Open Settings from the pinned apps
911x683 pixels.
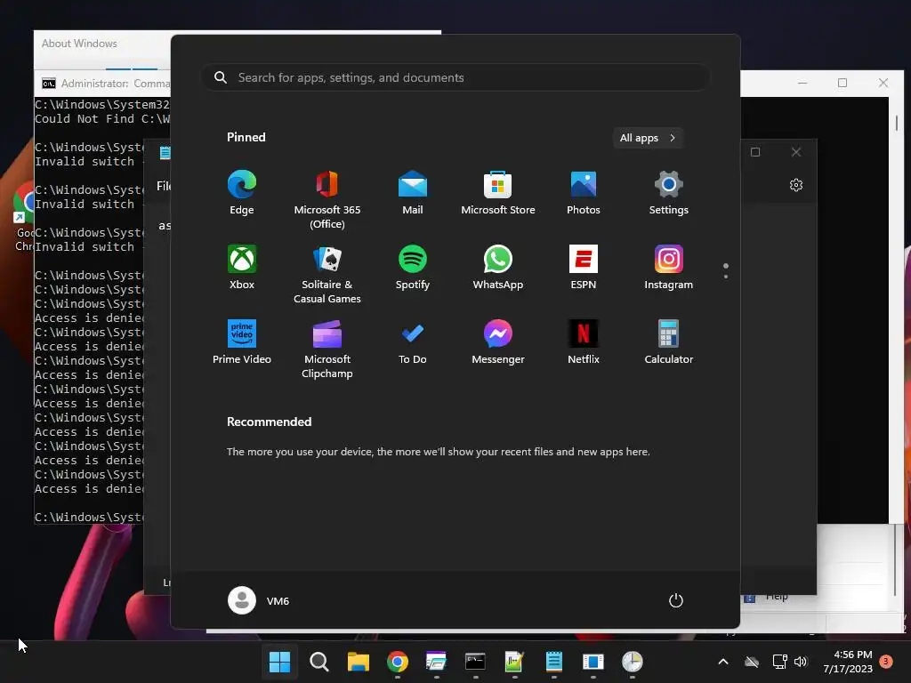pos(669,193)
